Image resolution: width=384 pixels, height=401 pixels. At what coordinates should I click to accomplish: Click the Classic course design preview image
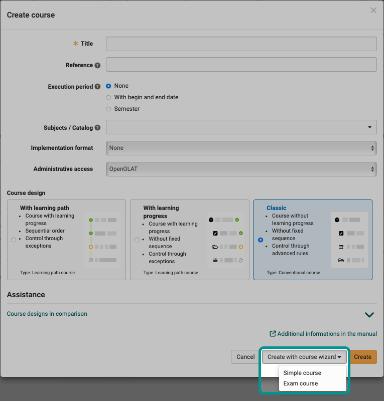(349, 240)
